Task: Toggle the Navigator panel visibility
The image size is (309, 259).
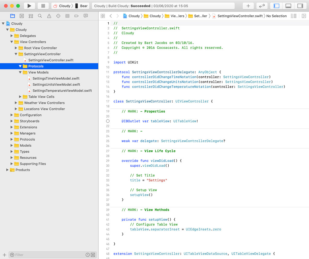Action: click(x=276, y=6)
